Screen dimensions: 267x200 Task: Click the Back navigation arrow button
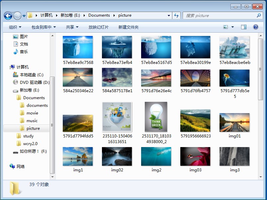point(8,15)
